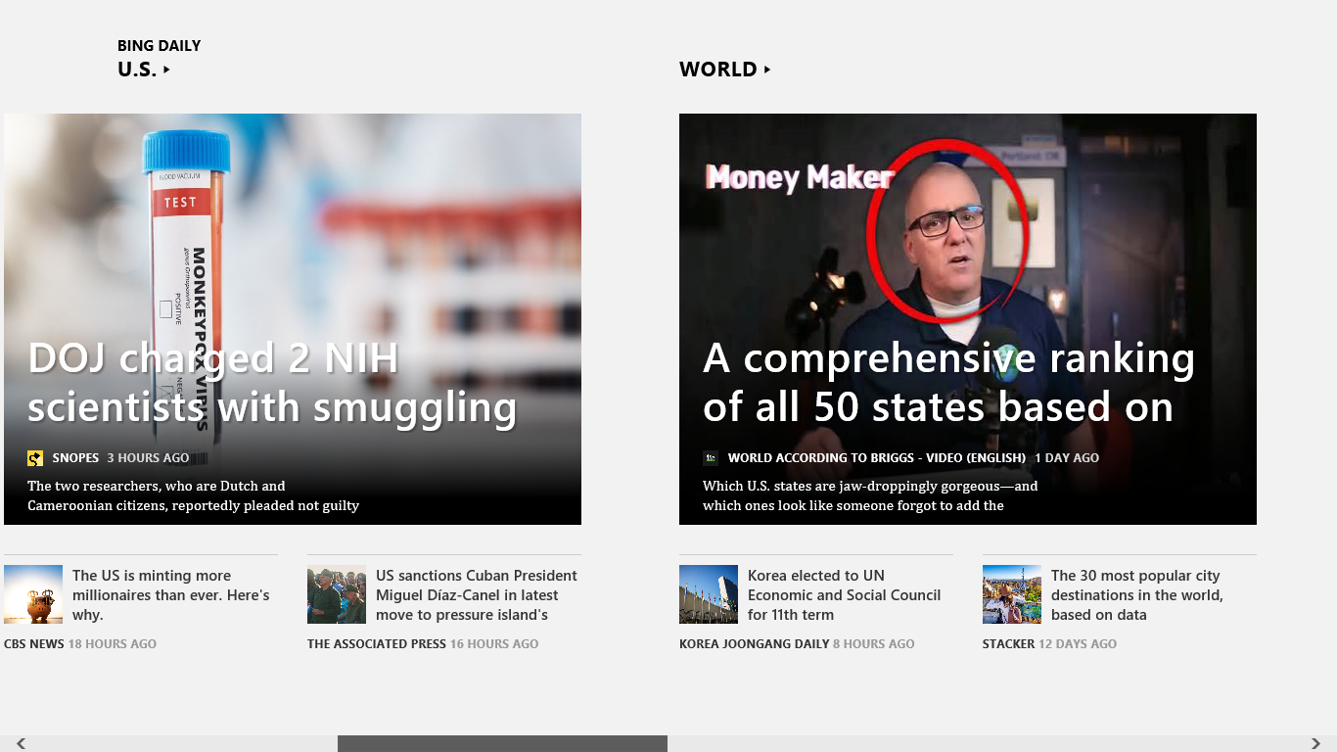The height and width of the screenshot is (752, 1337).
Task: Open the WORLD news section heading
Action: click(718, 70)
